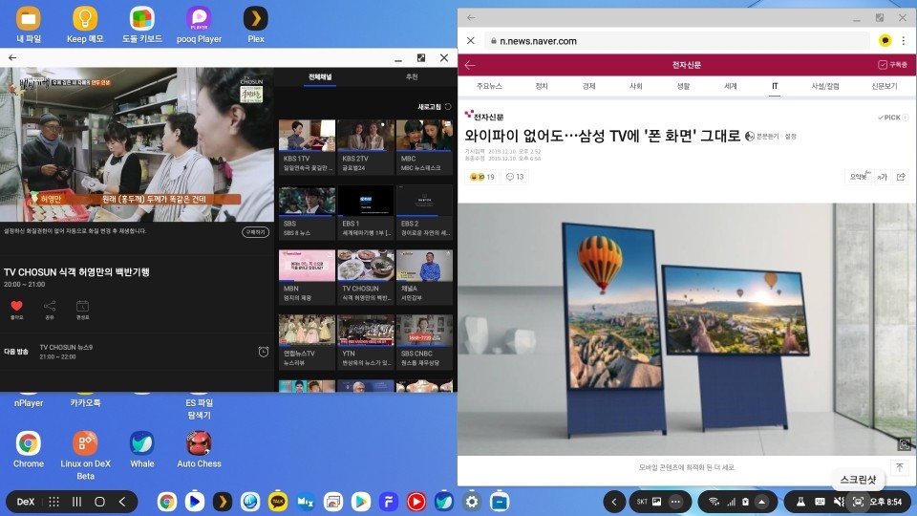
Task: Open the schedule (편성표) icon in pooq
Action: click(x=82, y=306)
